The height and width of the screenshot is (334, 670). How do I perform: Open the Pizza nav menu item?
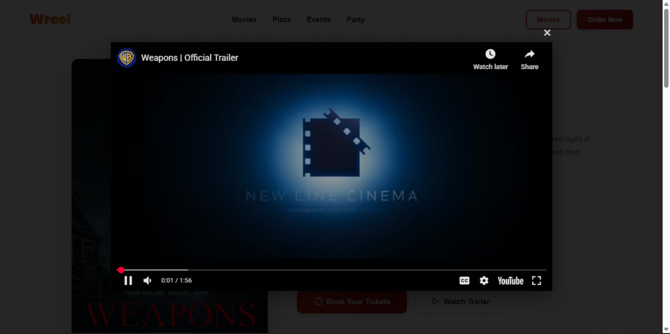tap(282, 20)
